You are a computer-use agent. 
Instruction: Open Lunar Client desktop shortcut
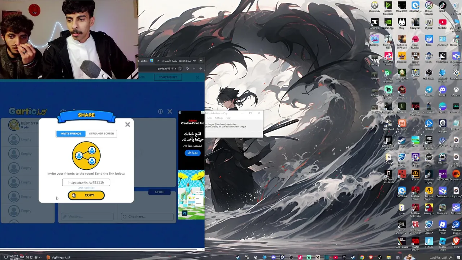click(443, 57)
